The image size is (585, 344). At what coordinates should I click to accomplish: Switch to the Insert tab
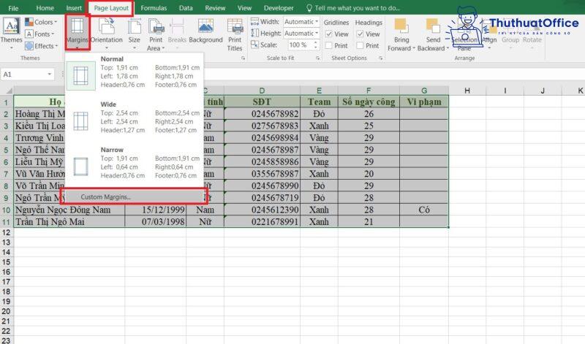(x=74, y=8)
